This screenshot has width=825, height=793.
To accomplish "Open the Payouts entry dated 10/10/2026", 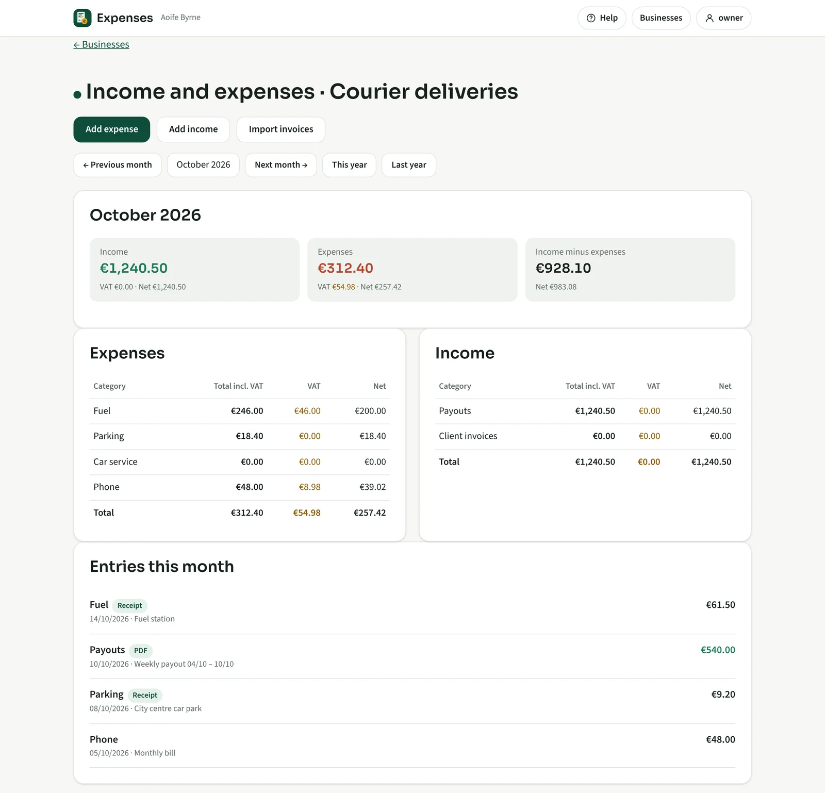I will [x=412, y=656].
